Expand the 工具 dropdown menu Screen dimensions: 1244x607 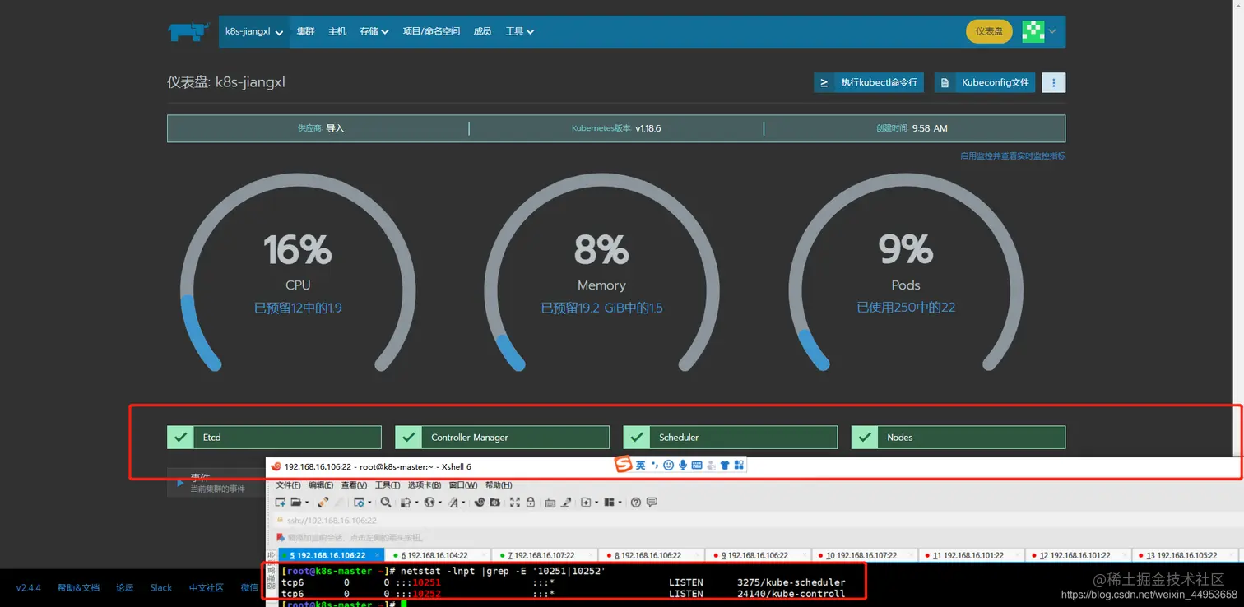(519, 31)
